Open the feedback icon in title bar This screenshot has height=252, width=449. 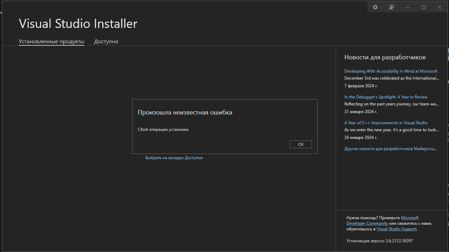coord(391,7)
